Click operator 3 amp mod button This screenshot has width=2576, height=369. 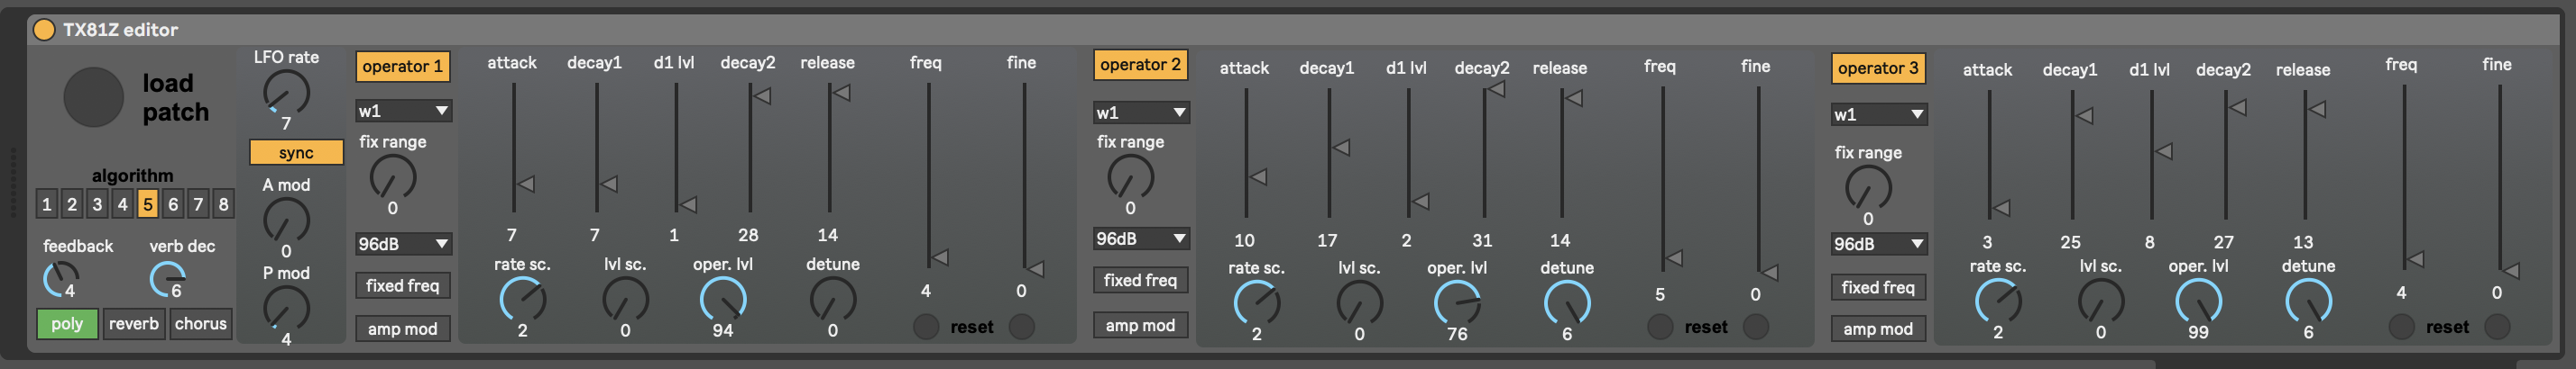tap(1877, 329)
